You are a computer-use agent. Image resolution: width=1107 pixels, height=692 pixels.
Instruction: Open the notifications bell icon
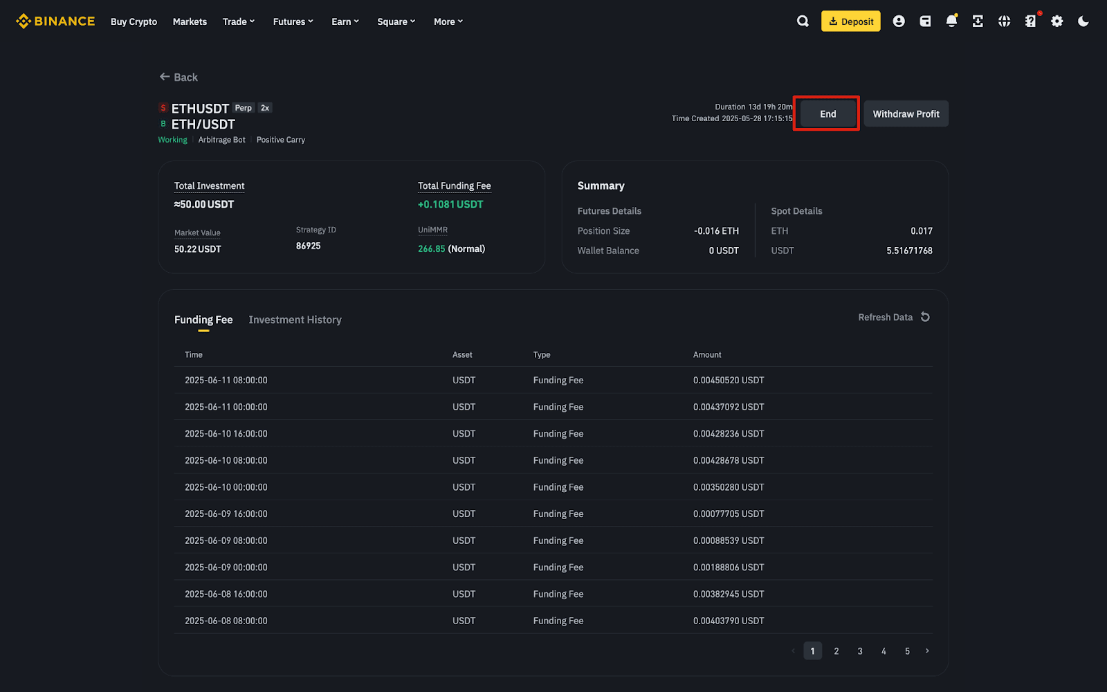coord(951,21)
